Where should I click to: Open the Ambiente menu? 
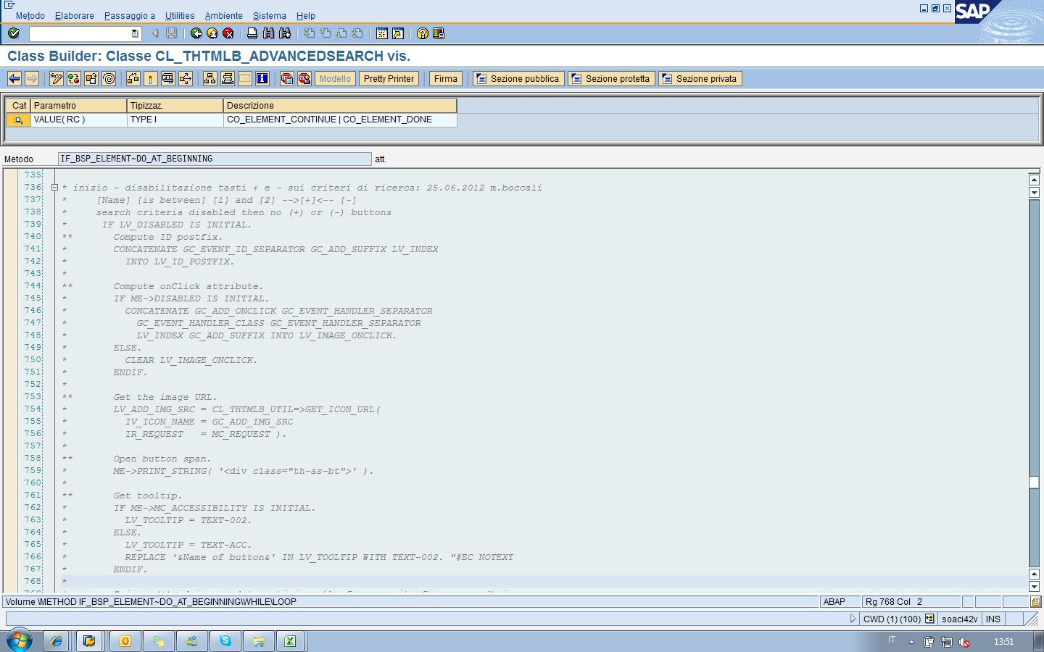(224, 15)
